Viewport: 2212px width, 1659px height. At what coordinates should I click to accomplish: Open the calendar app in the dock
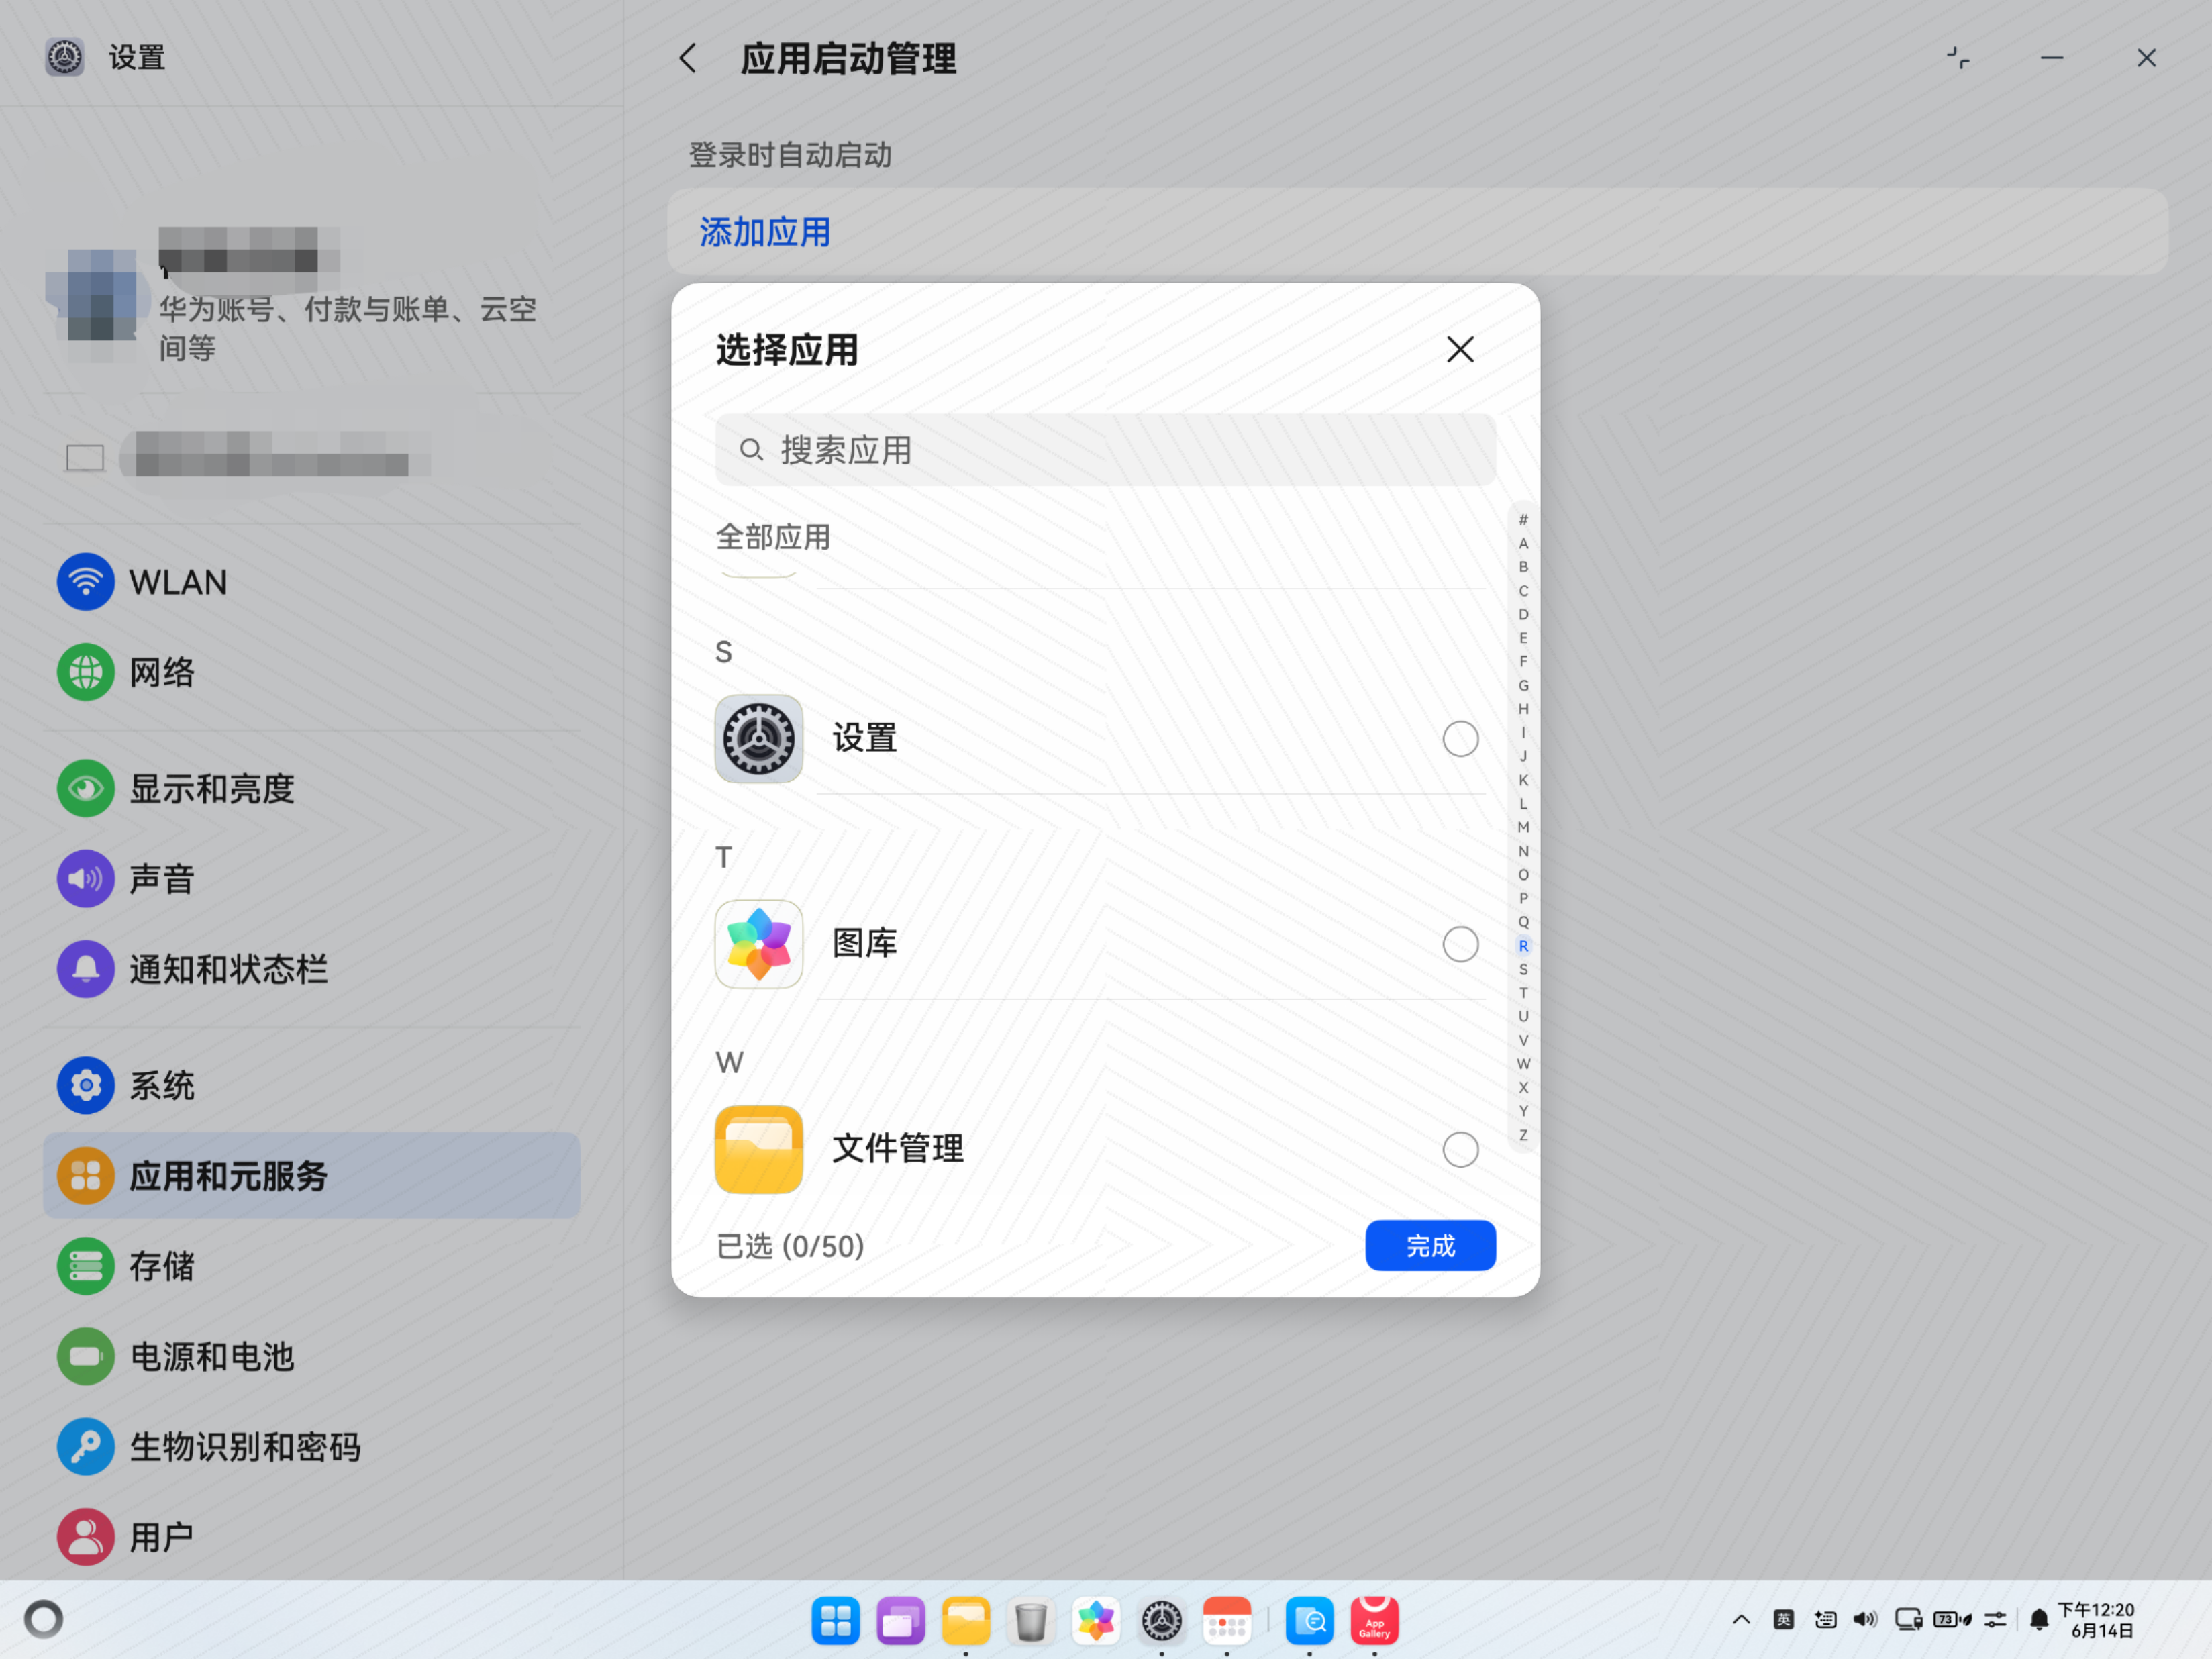[1227, 1620]
